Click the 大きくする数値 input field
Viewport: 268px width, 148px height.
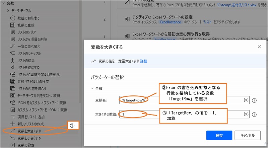[185, 114]
